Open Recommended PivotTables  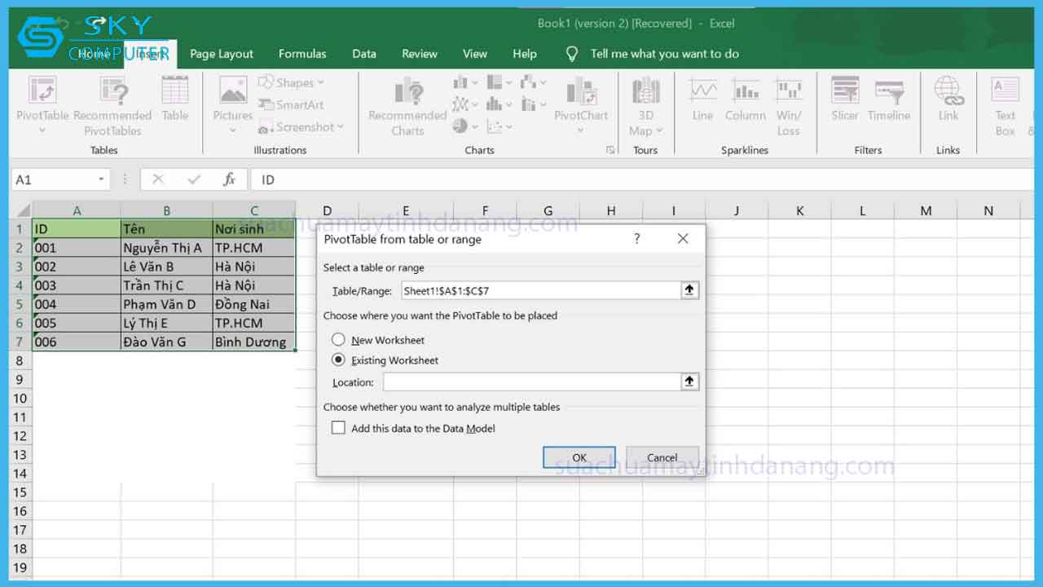(x=112, y=106)
